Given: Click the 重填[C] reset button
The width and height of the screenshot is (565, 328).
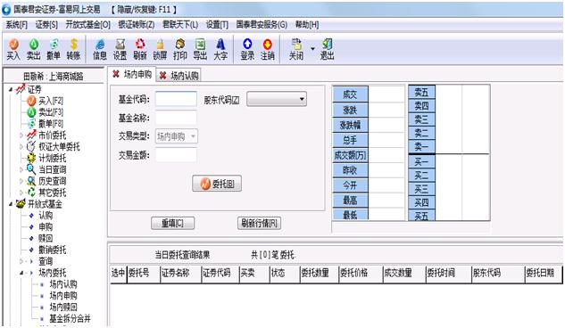Looking at the screenshot, I should [x=172, y=224].
